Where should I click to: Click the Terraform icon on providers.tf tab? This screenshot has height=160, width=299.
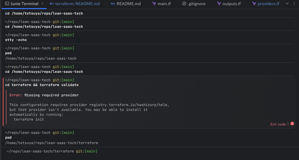click(254, 4)
